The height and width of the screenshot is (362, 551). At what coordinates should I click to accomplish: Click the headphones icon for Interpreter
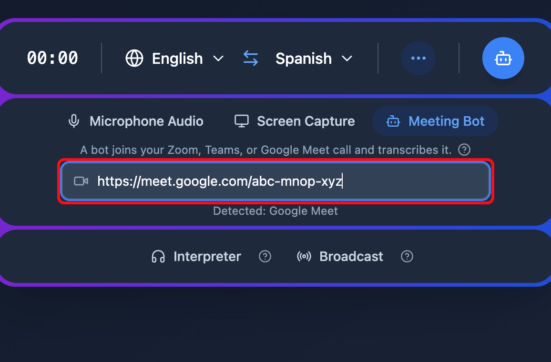pyautogui.click(x=158, y=257)
